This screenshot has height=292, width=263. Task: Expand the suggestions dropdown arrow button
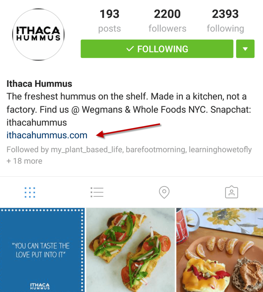click(245, 49)
